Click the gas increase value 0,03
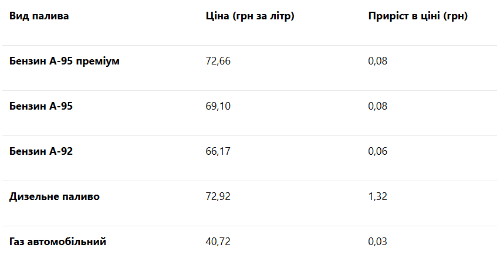Viewport: 497px width, 265px height. click(x=378, y=242)
